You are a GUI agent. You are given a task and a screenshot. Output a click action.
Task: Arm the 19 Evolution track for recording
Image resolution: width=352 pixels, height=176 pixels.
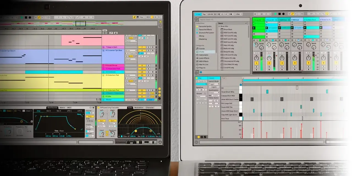(153, 72)
